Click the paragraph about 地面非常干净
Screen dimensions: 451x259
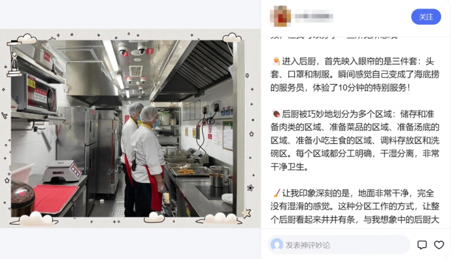tap(355, 206)
